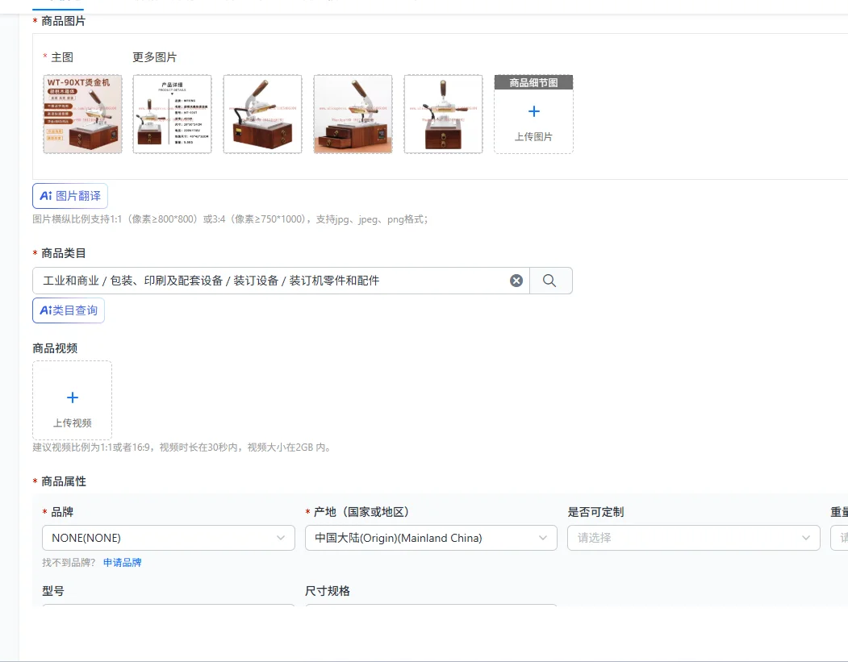
Task: Click 上传视频 label
Action: 73,423
